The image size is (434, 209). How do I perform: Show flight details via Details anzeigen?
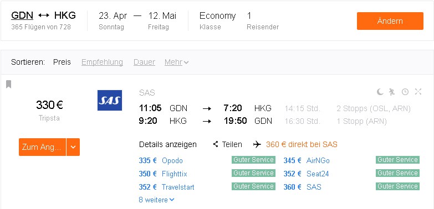coord(168,144)
